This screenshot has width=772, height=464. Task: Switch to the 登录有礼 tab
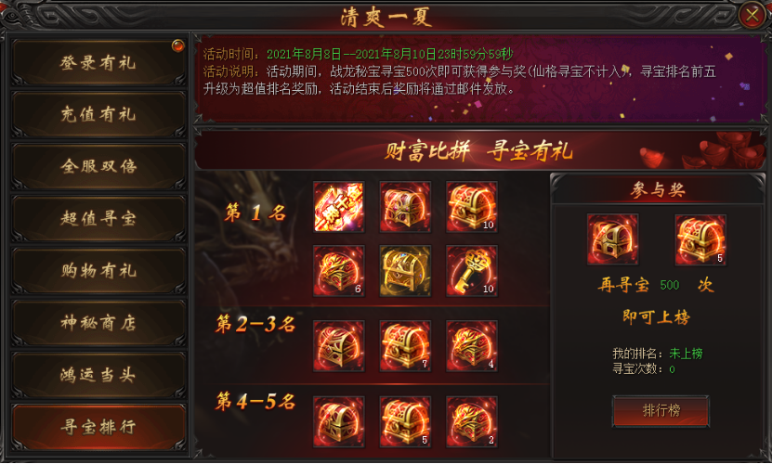pos(98,62)
